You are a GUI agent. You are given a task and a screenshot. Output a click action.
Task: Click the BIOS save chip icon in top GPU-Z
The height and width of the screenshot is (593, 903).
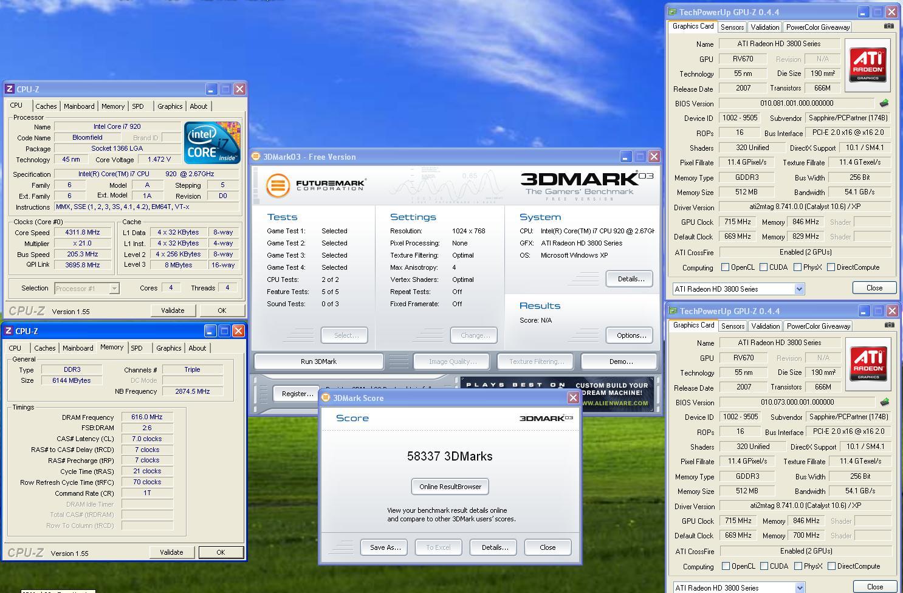coord(884,103)
